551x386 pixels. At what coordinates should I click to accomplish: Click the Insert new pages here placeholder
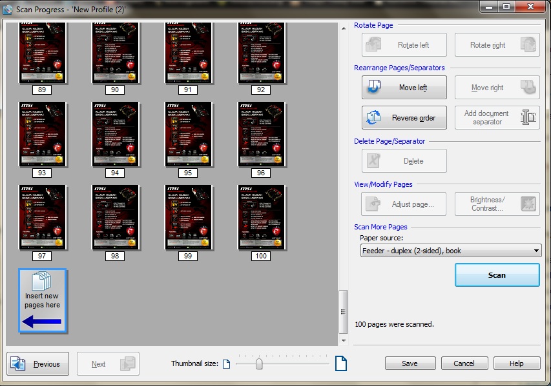click(43, 301)
